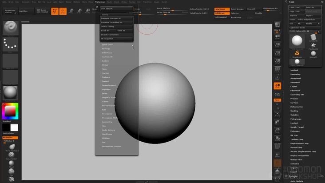The height and width of the screenshot is (183, 325).
Task: Click Restore Custom UI
Action: (x=116, y=18)
